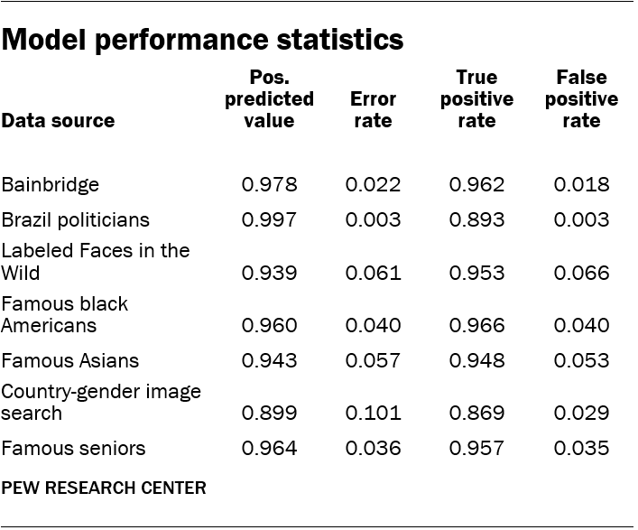Click the "True positive rate" header
This screenshot has width=638, height=530.
click(x=476, y=98)
